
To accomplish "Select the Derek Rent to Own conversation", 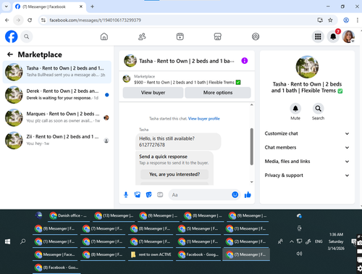I will [x=57, y=94].
